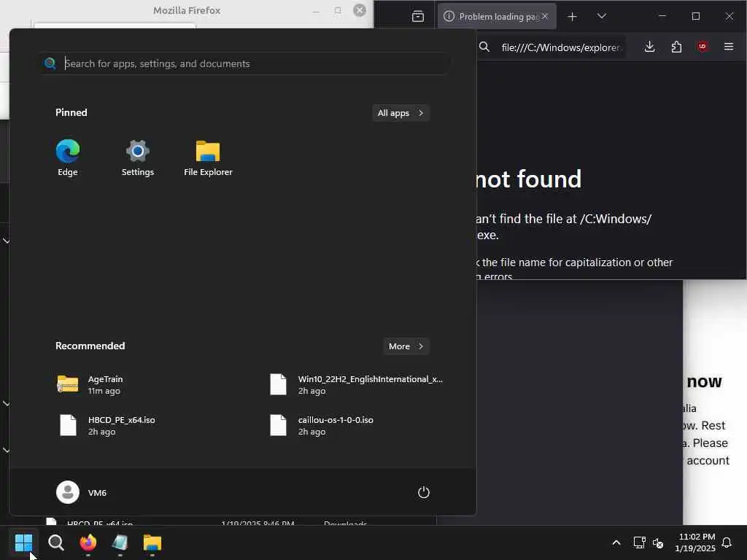Click the Windows Start button
Screen dimensions: 747x560
point(23,542)
